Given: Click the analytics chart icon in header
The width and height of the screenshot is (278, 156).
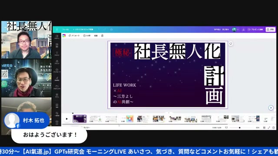Looking at the screenshot, I should click(243, 29).
